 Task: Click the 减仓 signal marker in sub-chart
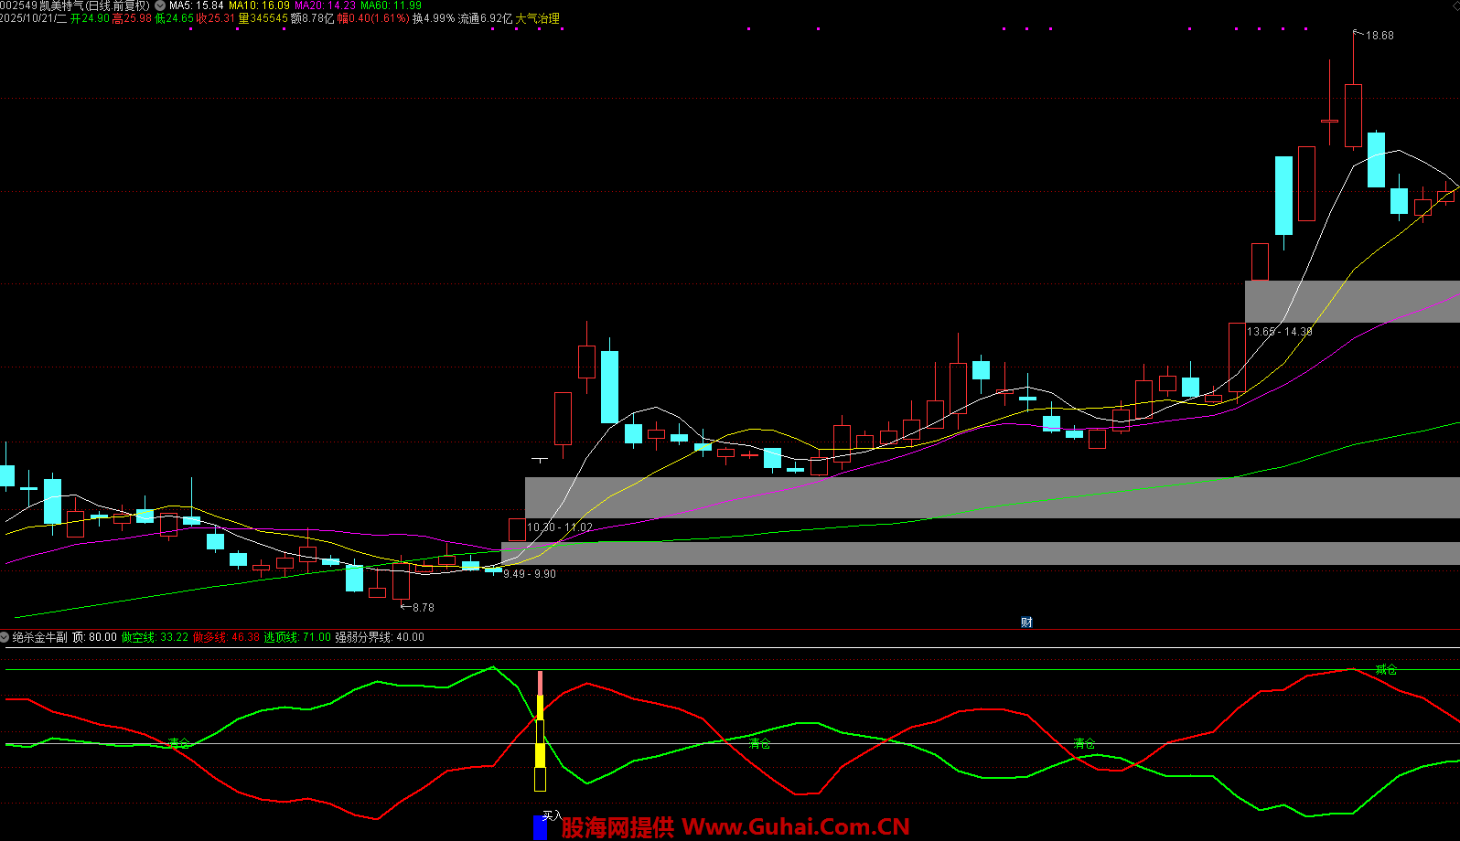click(x=1386, y=670)
